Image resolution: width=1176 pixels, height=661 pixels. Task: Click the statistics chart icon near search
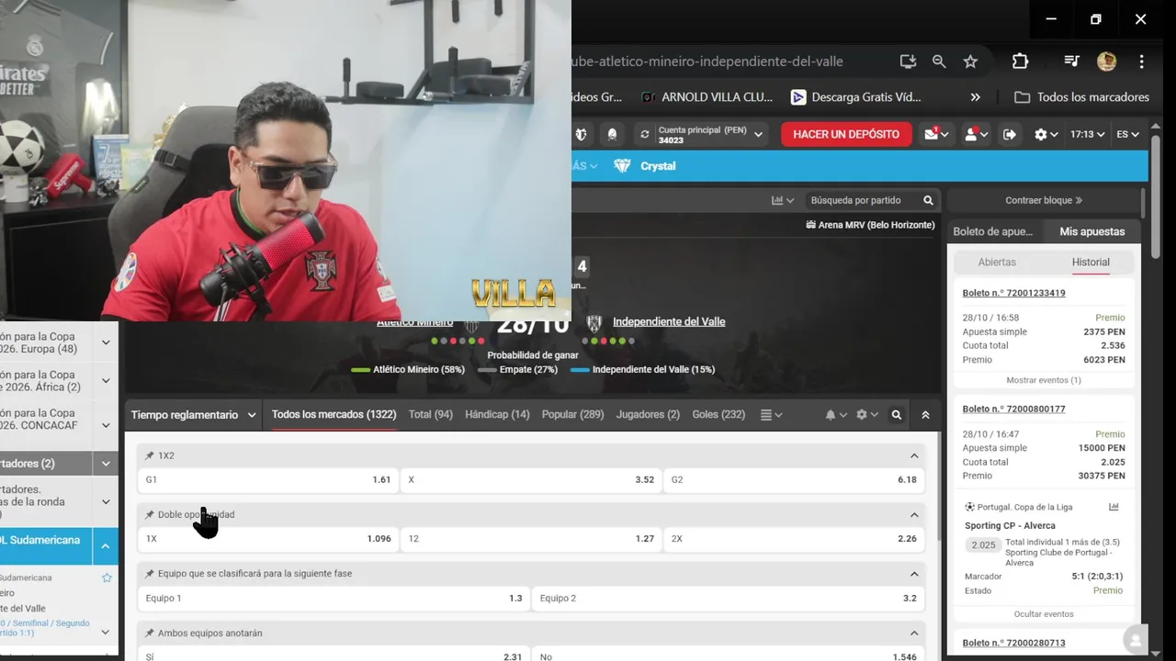[x=782, y=200]
